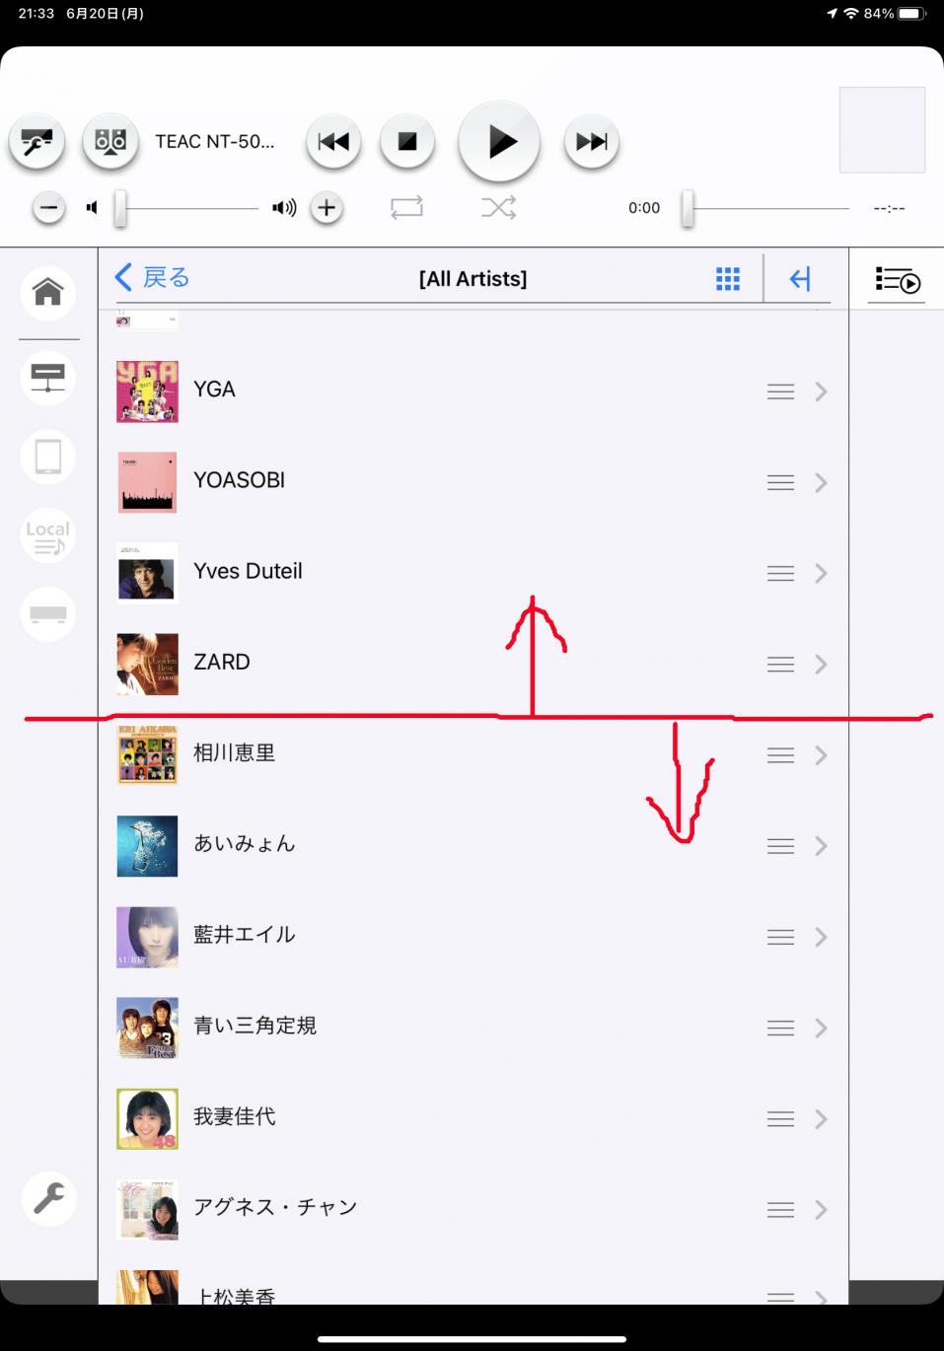Click the volume slider handle
944x1351 pixels.
tap(120, 208)
